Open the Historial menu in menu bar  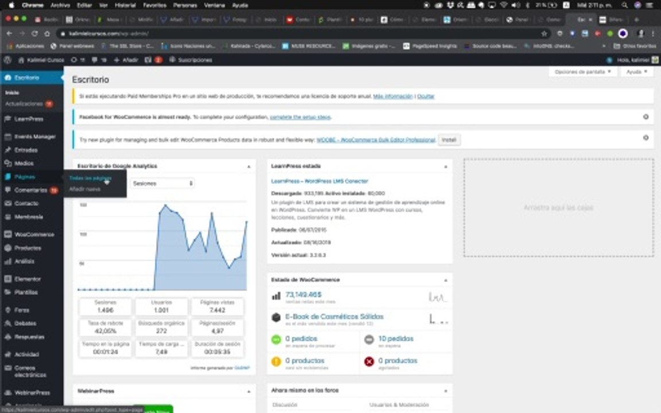pos(125,5)
